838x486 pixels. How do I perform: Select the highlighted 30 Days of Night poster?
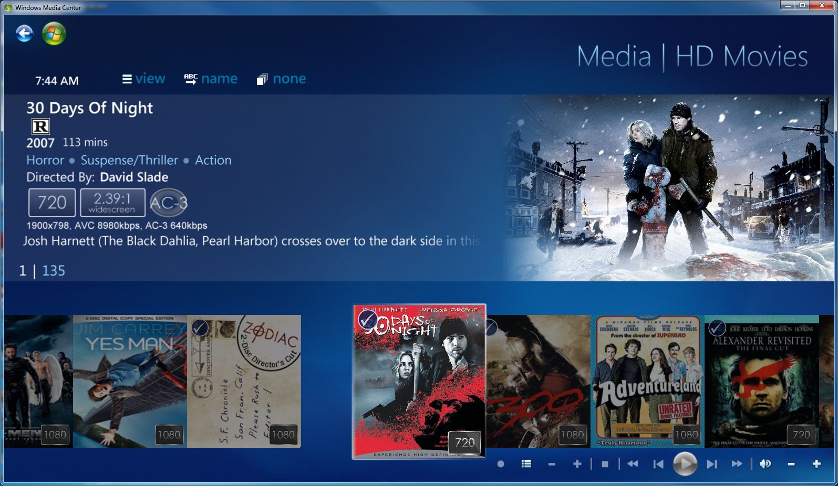coord(419,382)
